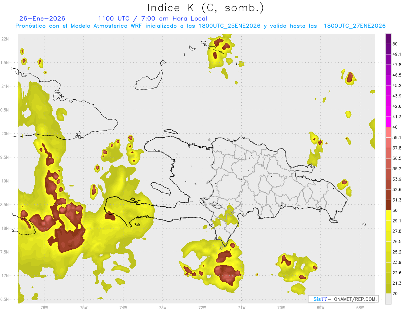Click colorbar value '30'

coord(395,210)
